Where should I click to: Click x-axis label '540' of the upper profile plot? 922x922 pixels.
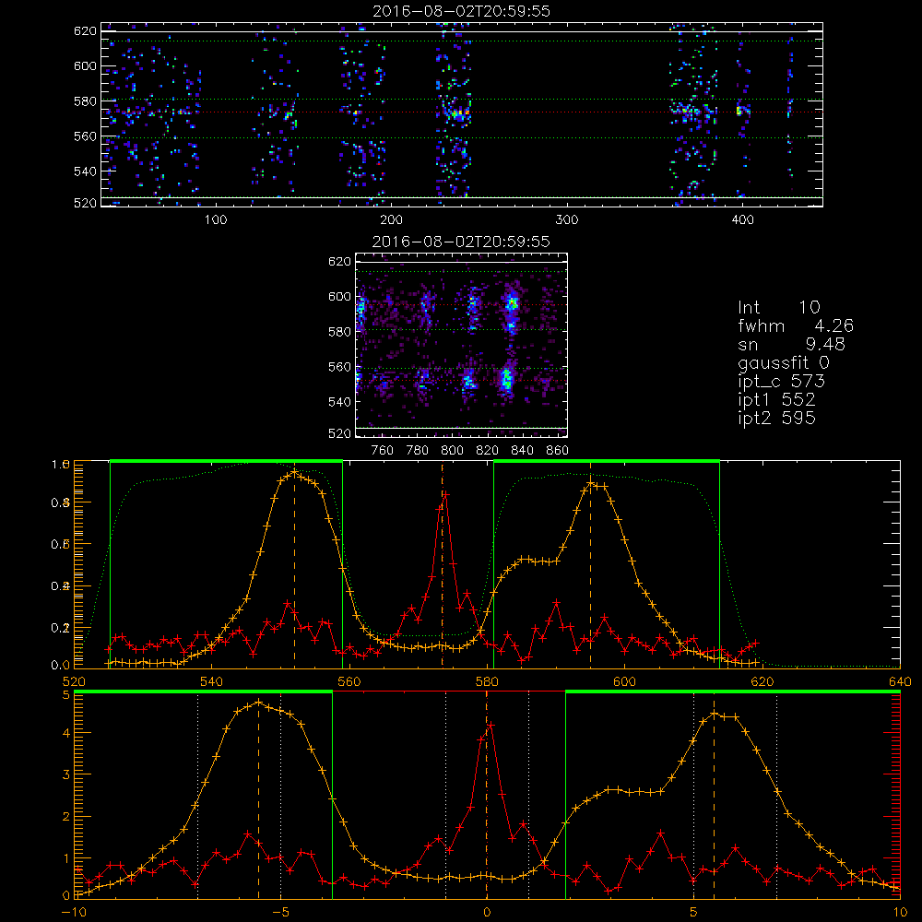coord(212,682)
